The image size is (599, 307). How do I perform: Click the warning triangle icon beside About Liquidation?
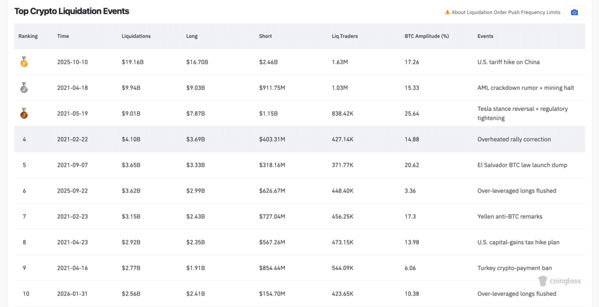(x=447, y=12)
